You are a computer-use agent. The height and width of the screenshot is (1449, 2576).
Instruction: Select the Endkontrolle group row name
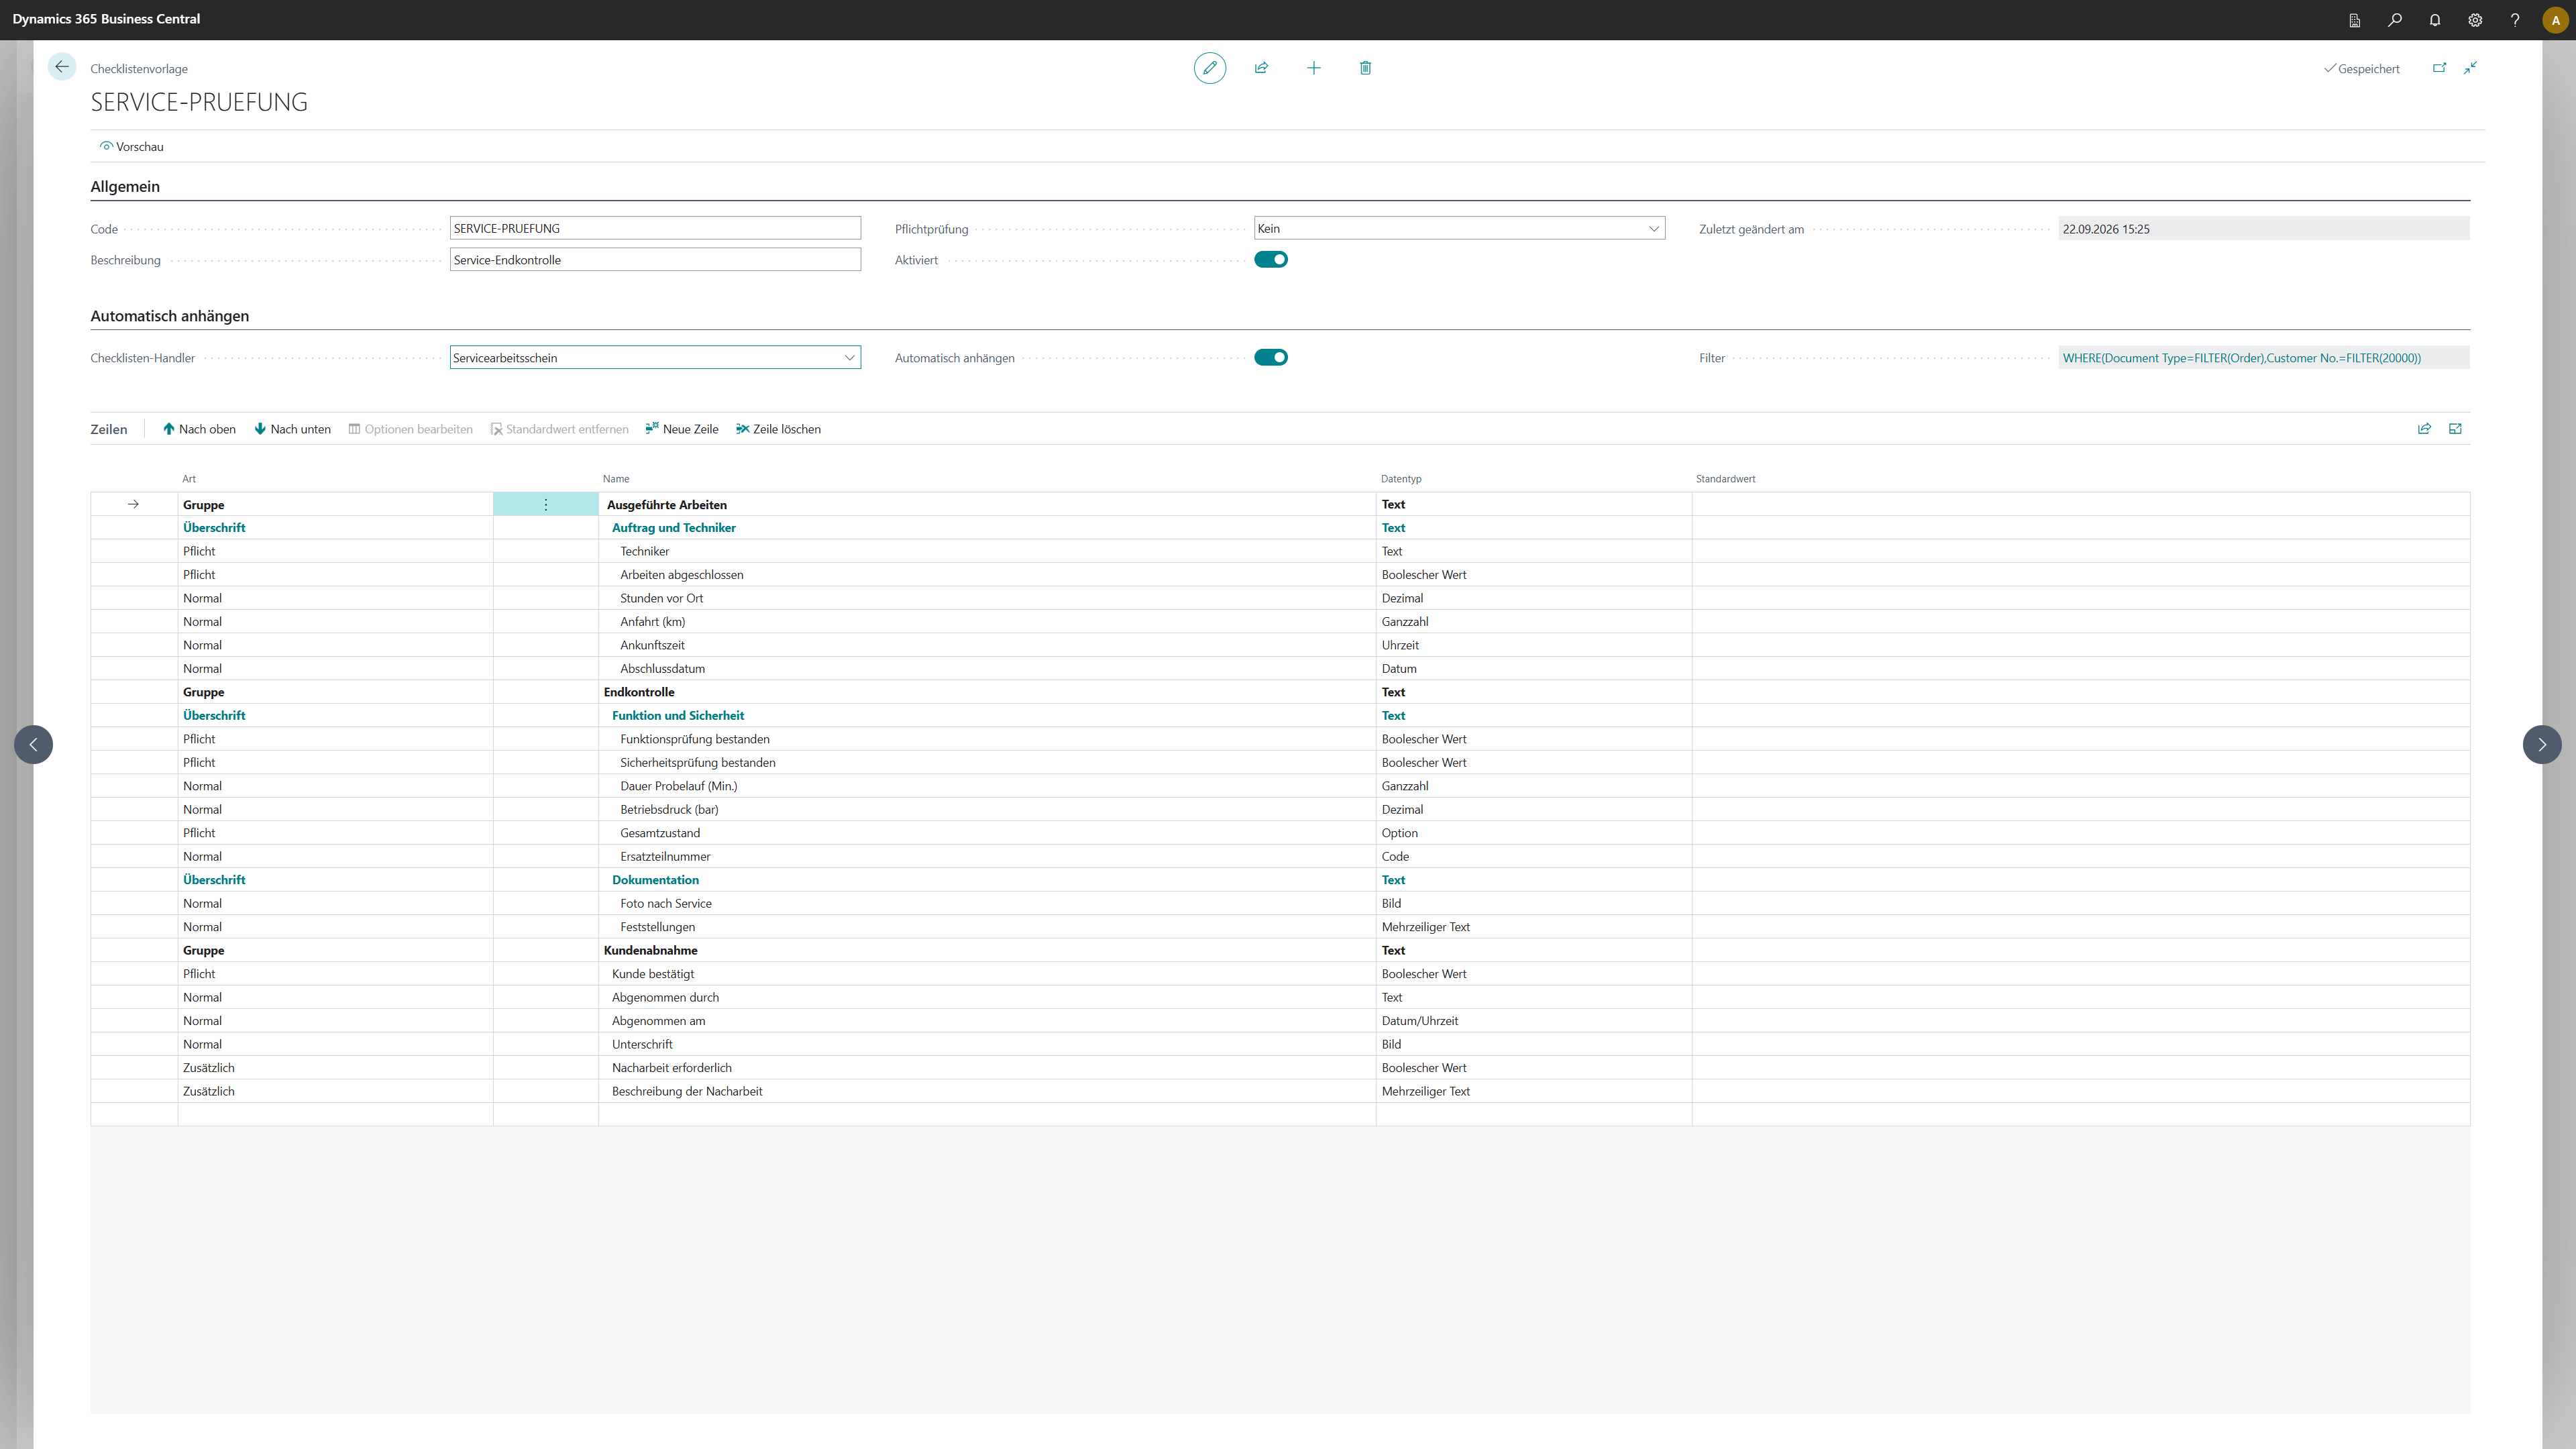tap(639, 692)
